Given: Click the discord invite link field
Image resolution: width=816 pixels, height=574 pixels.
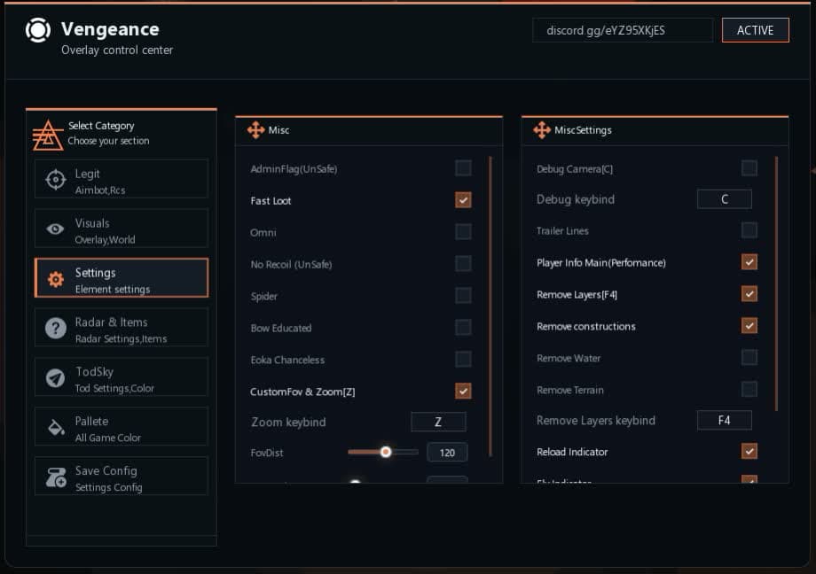Looking at the screenshot, I should pos(623,30).
